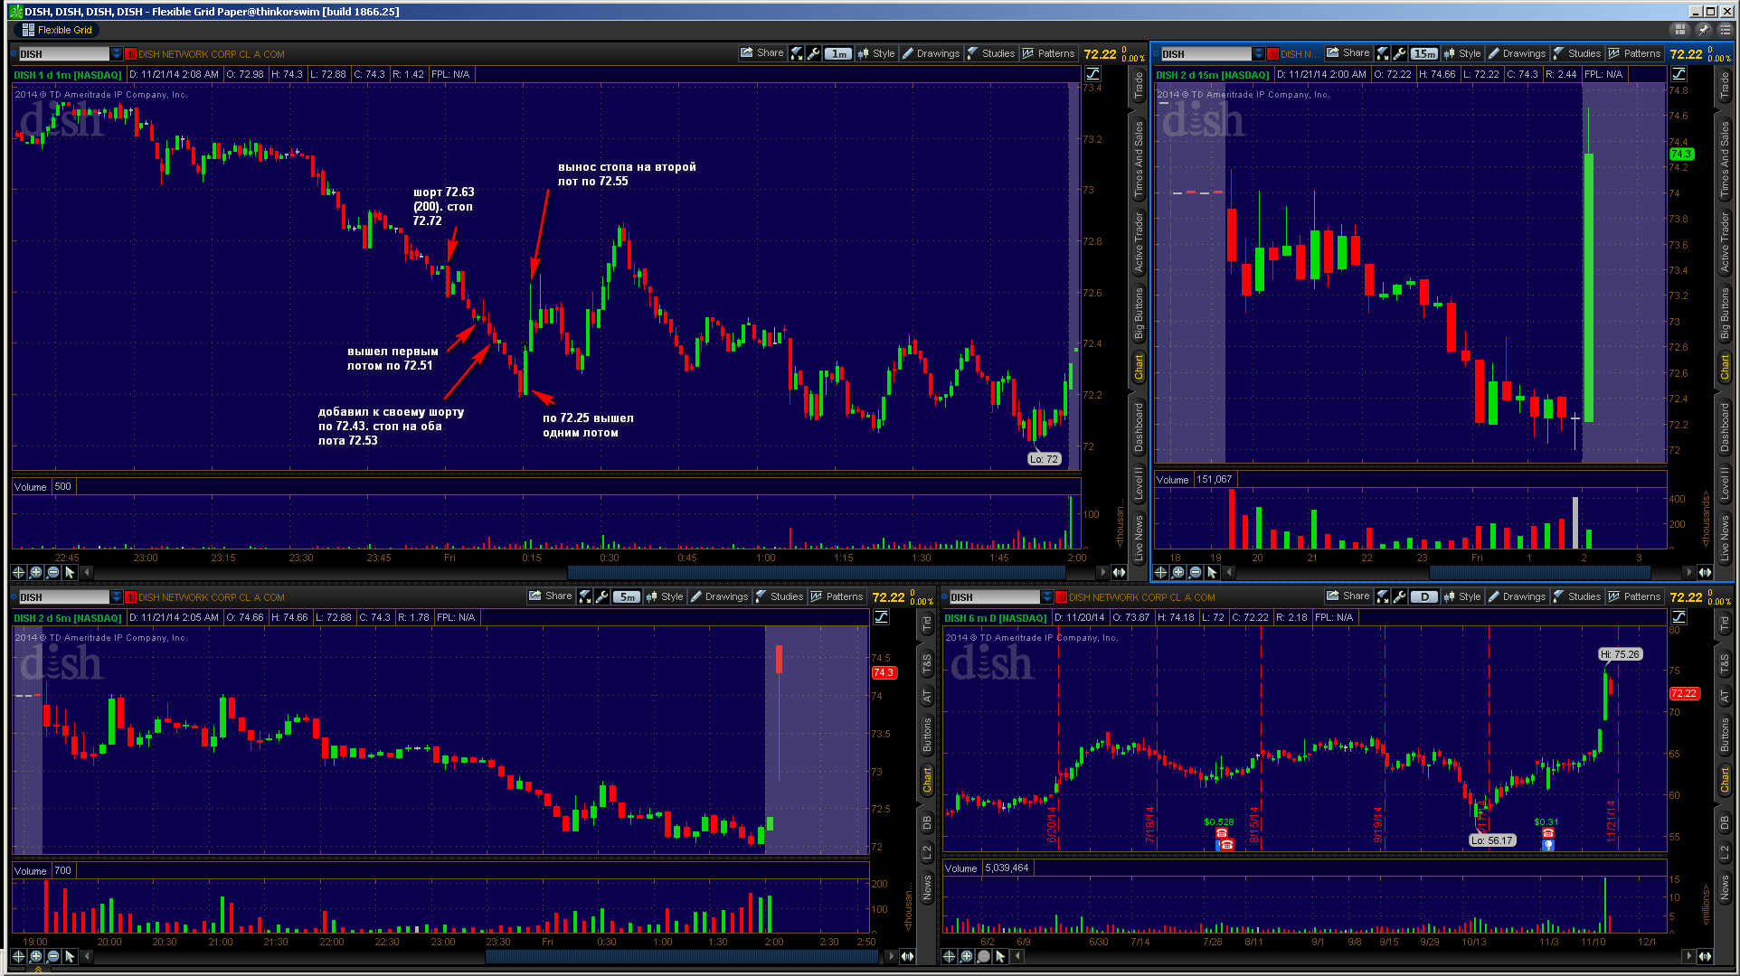
Task: Click quick study icon in 5m chart toolbar
Action: coord(584,596)
